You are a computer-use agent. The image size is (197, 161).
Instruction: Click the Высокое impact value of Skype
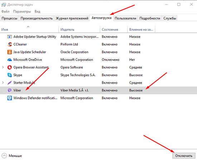tap(136, 75)
